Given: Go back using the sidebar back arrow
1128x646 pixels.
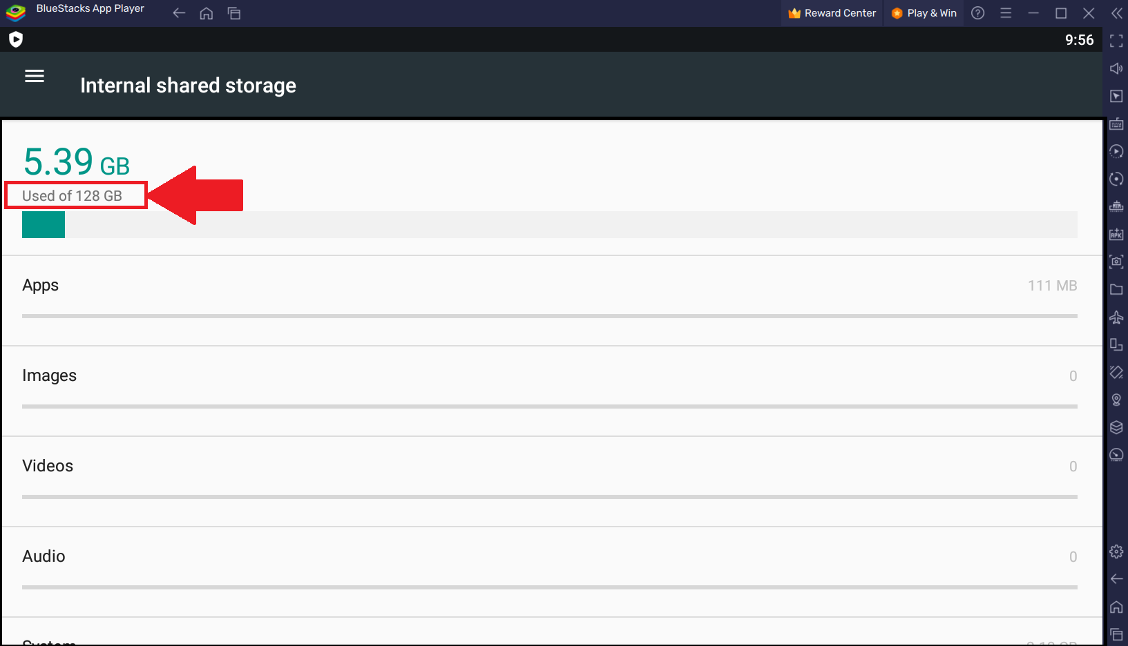Looking at the screenshot, I should 1116,579.
